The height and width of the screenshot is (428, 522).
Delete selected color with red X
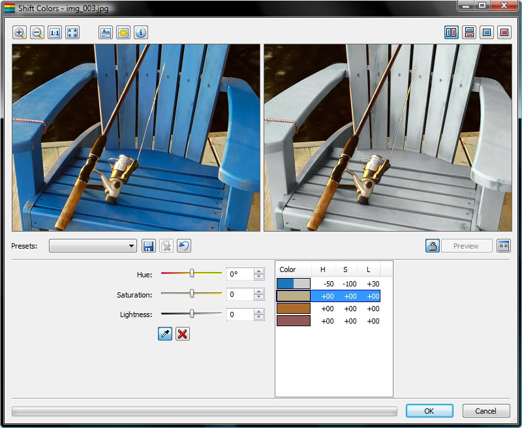pyautogui.click(x=183, y=334)
